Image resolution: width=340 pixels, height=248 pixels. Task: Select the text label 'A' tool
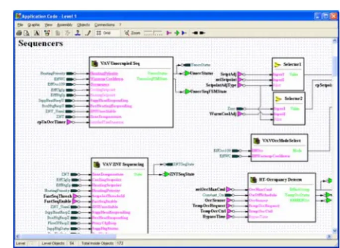click(x=37, y=33)
